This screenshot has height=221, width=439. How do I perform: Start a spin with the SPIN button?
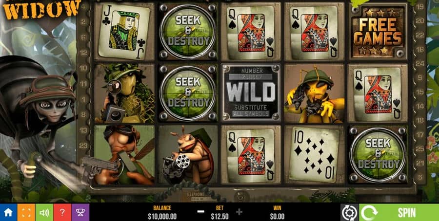point(407,213)
